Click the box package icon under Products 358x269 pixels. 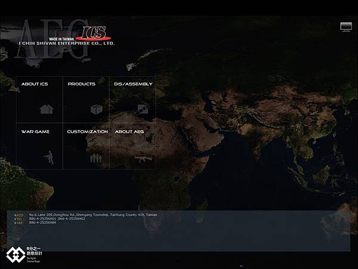(x=97, y=109)
